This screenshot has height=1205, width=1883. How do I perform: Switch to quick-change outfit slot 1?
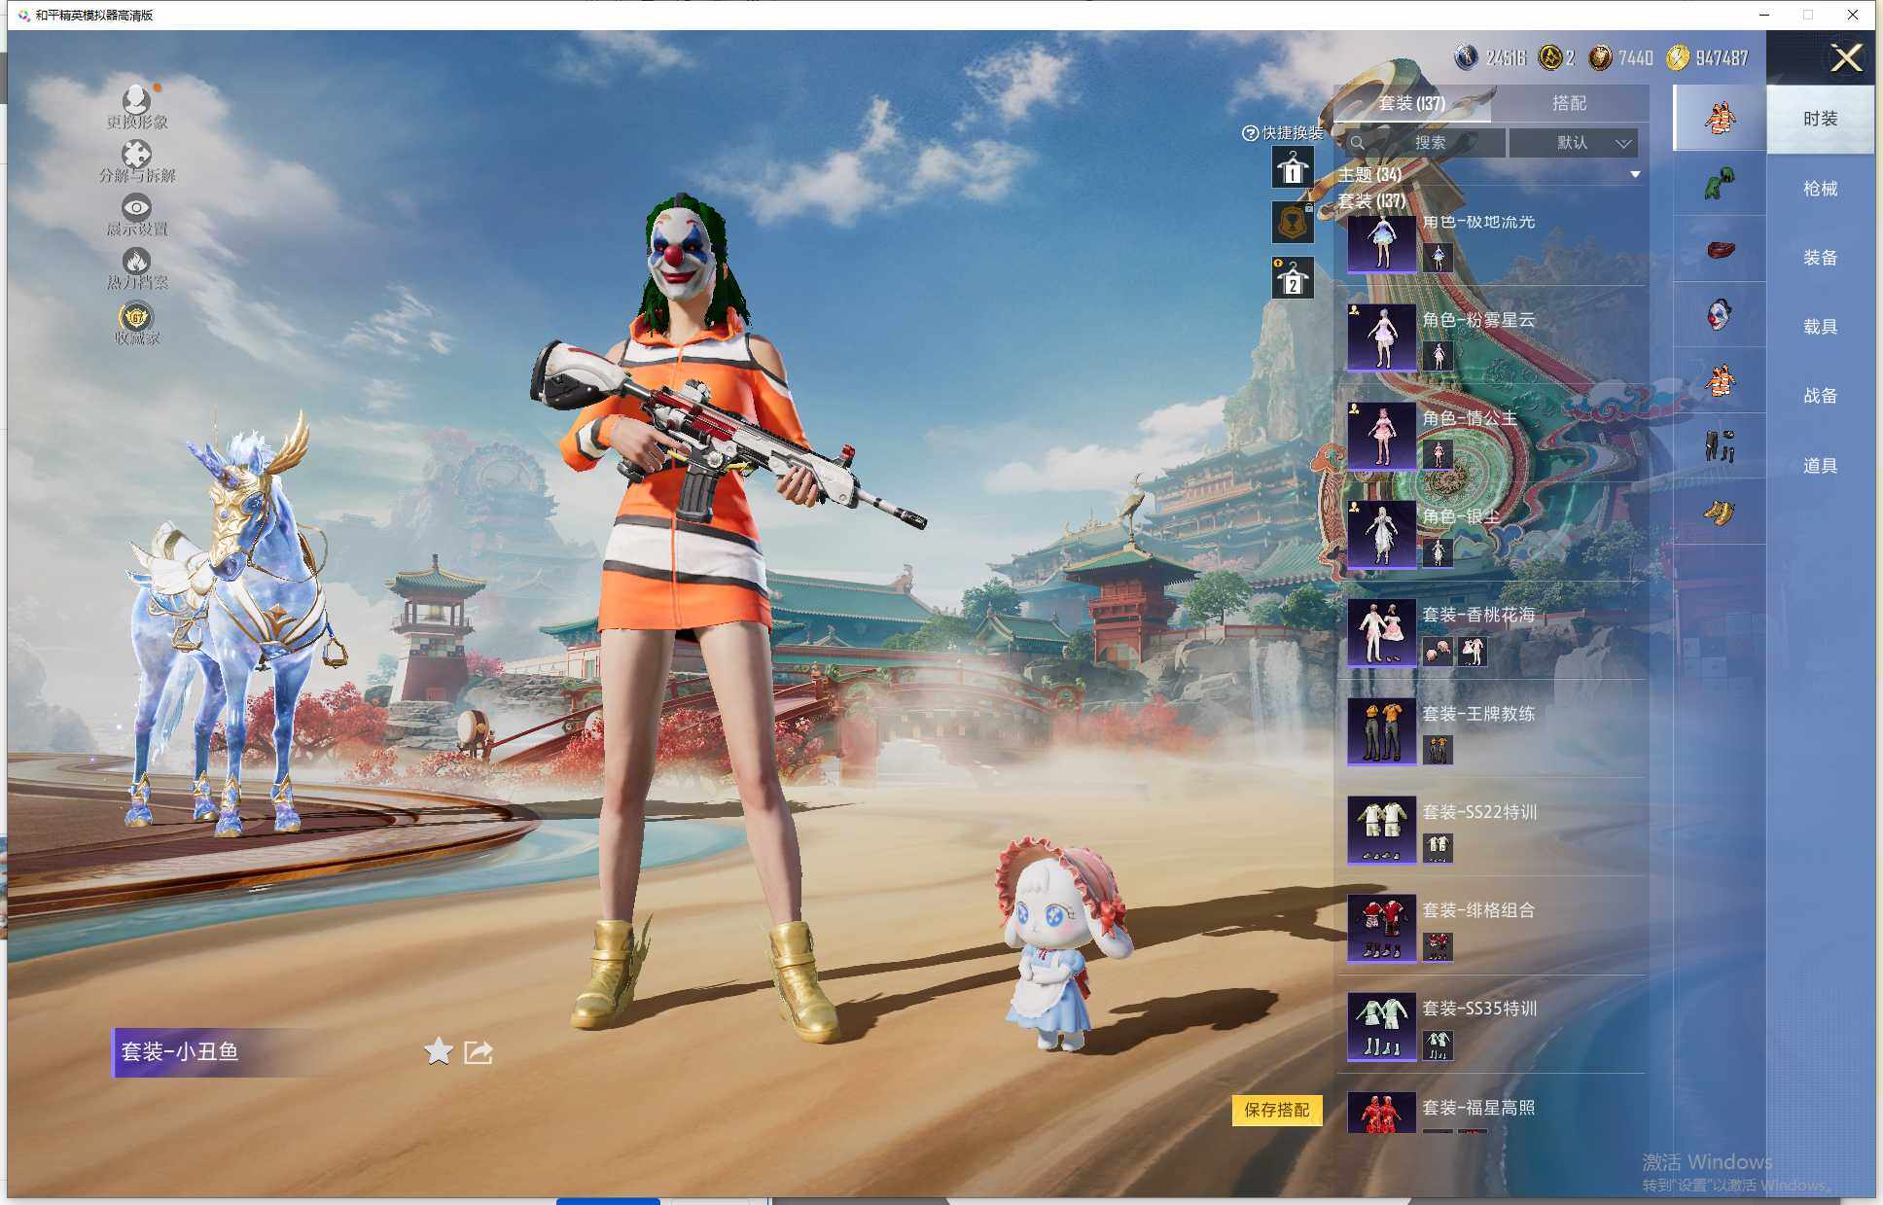1293,169
